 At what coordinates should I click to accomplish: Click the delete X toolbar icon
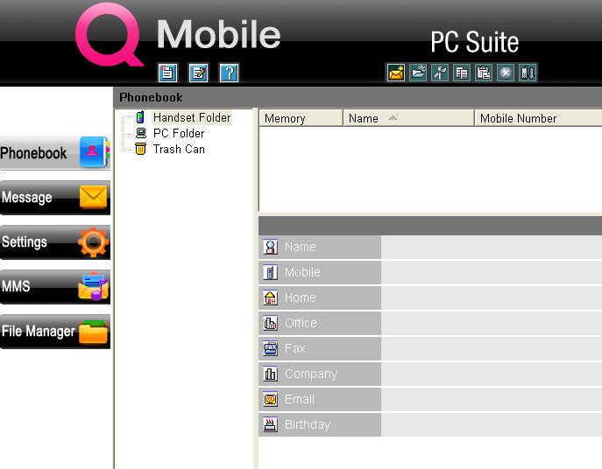click(506, 73)
